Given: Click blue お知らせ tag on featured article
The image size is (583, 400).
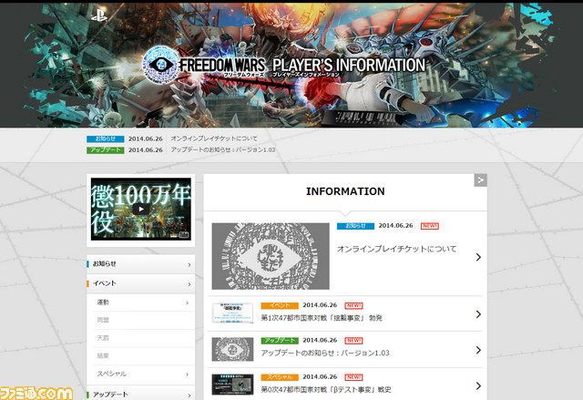Looking at the screenshot, I should [355, 226].
